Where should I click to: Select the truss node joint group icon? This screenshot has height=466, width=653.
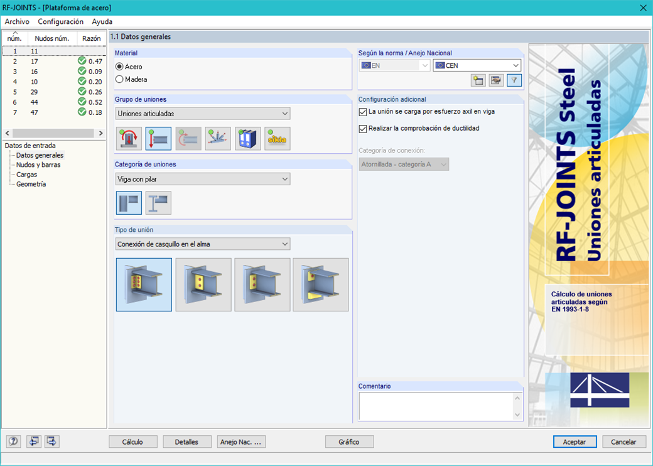(x=217, y=138)
